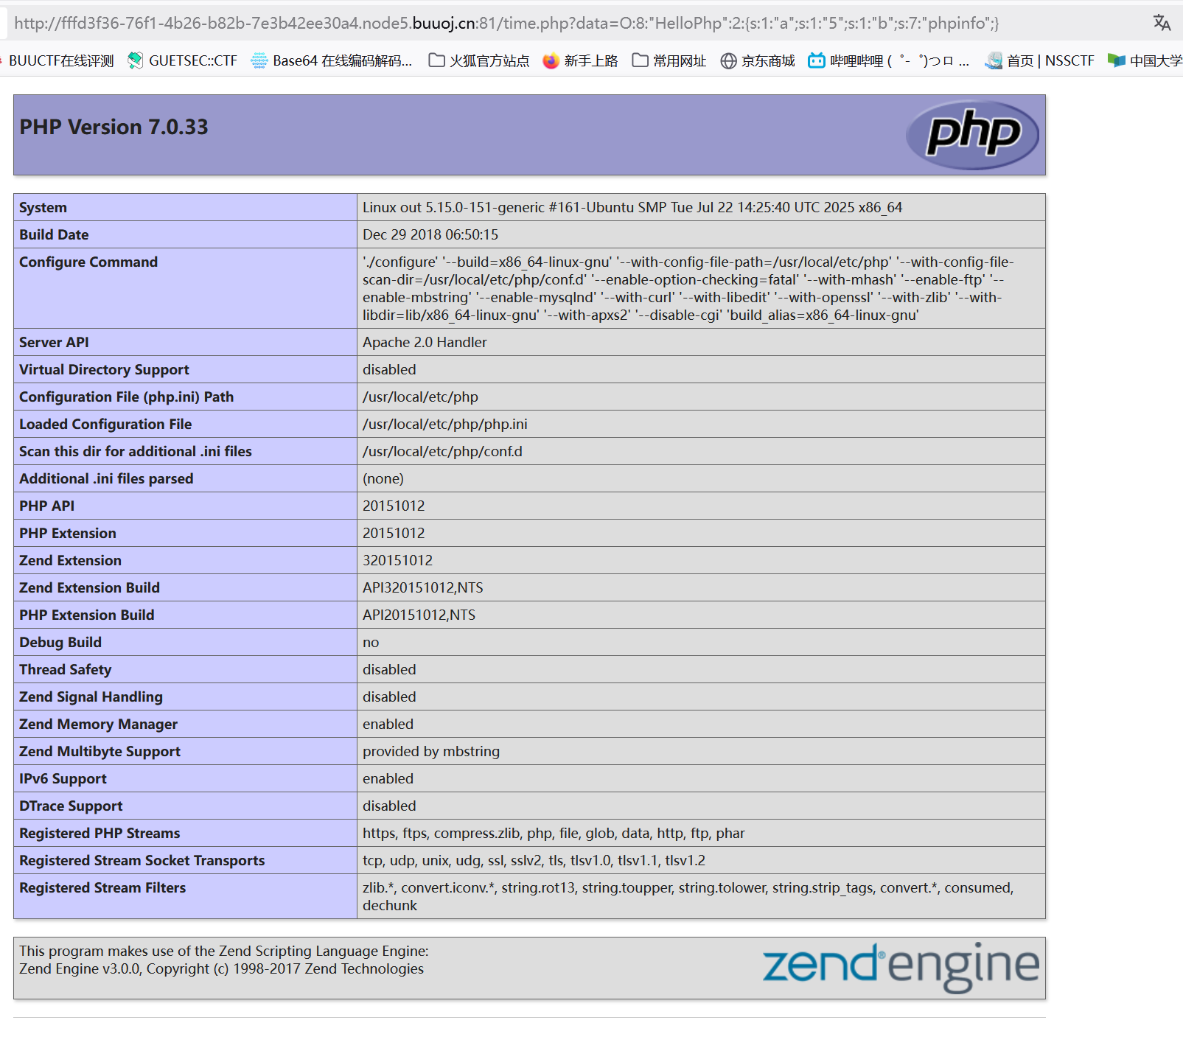Click the Virtual Directory Support label
Image resolution: width=1183 pixels, height=1037 pixels.
click(104, 369)
